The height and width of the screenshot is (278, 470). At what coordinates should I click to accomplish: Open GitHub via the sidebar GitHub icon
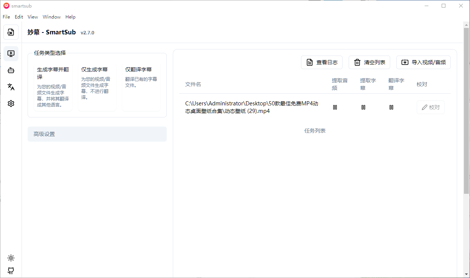pos(11,271)
